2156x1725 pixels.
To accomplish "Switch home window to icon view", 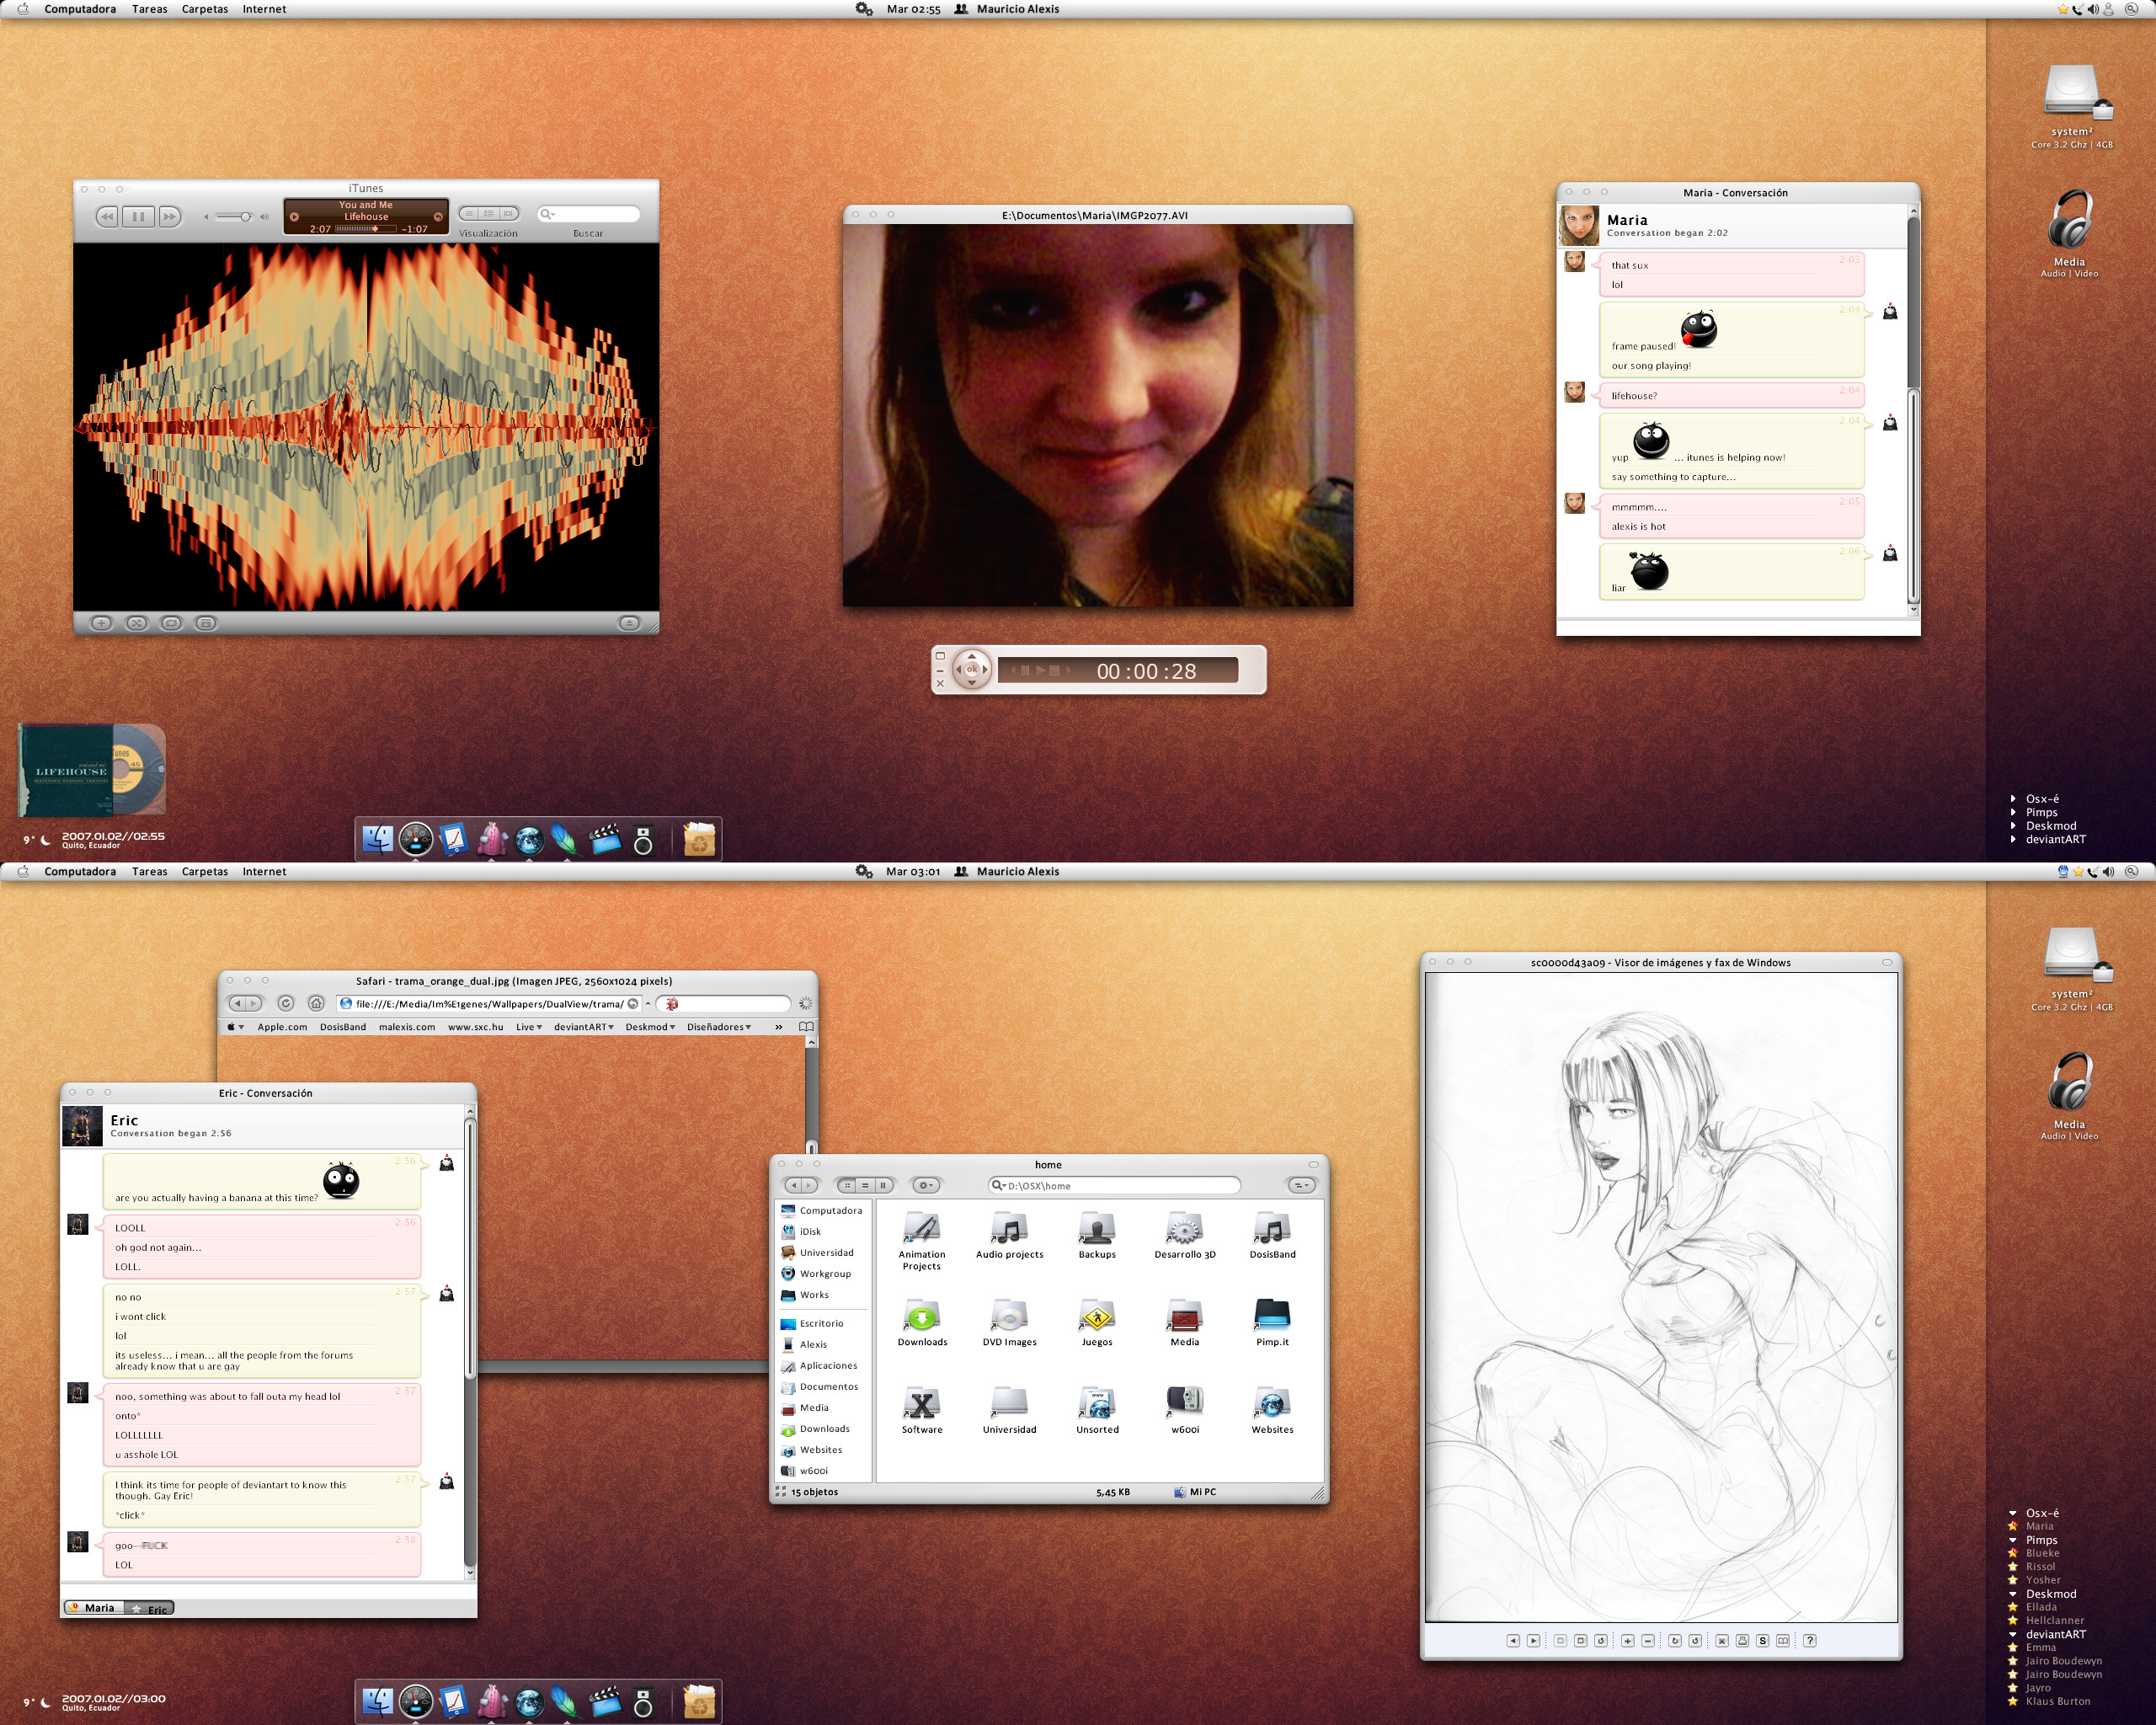I will 847,1185.
